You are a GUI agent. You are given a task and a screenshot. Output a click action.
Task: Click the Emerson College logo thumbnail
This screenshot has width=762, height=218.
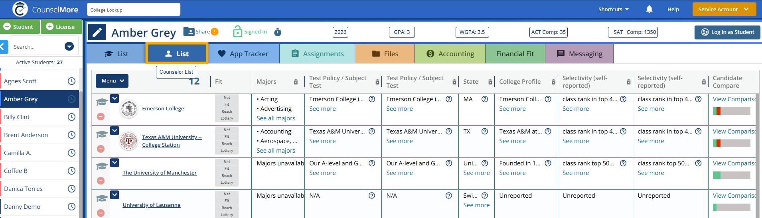pyautogui.click(x=129, y=109)
